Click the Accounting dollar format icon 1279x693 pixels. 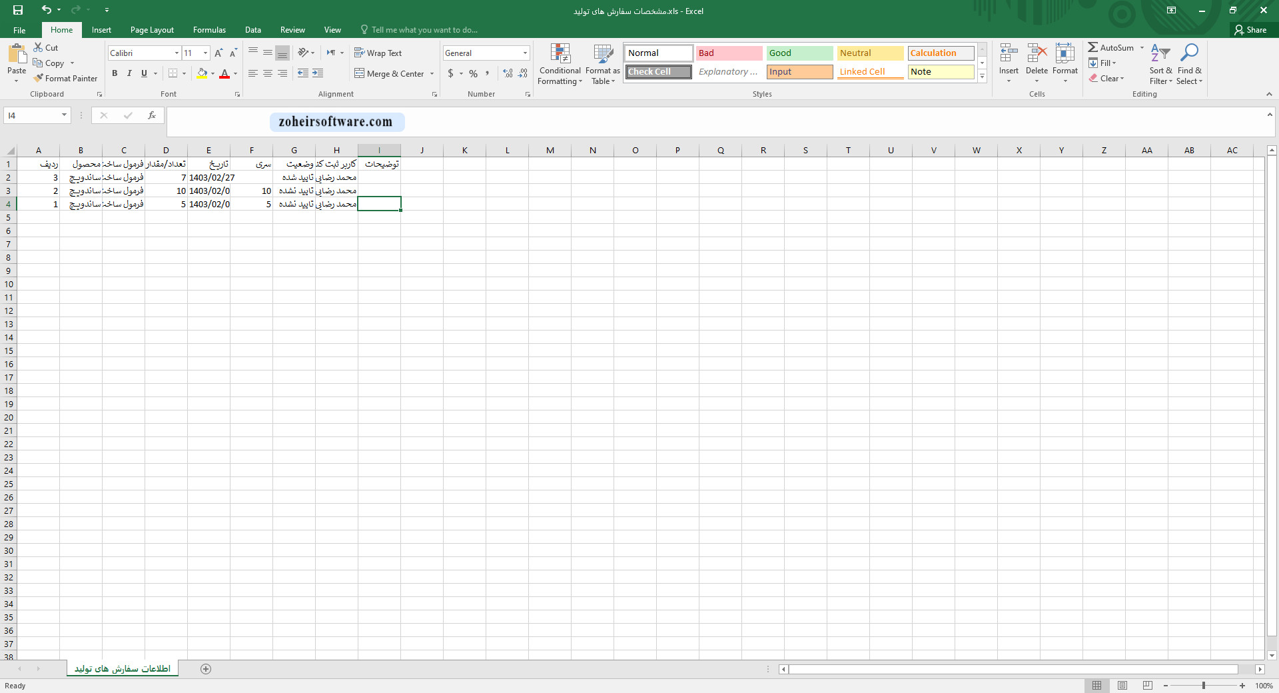tap(451, 73)
